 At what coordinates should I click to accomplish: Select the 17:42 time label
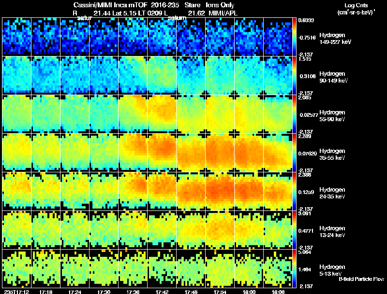click(x=162, y=292)
